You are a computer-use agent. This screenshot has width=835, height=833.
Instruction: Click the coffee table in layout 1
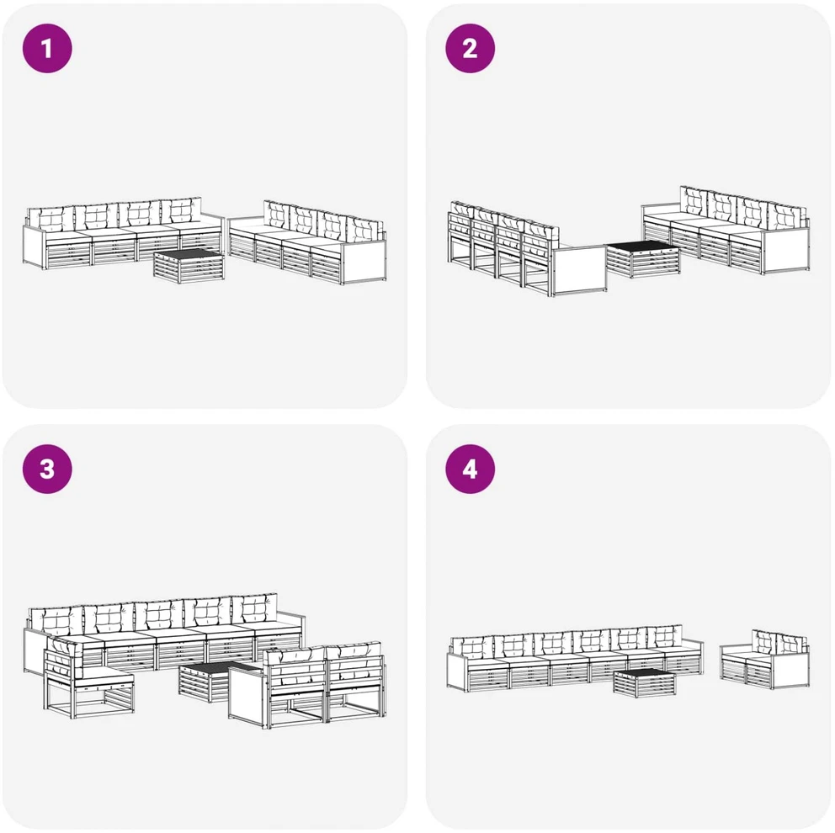pyautogui.click(x=189, y=265)
